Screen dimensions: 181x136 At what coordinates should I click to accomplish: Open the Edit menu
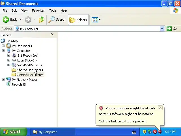tap(14, 10)
